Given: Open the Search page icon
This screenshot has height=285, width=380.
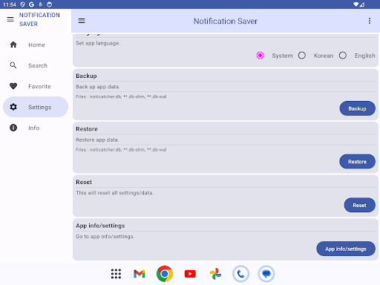Looking at the screenshot, I should click(x=13, y=65).
